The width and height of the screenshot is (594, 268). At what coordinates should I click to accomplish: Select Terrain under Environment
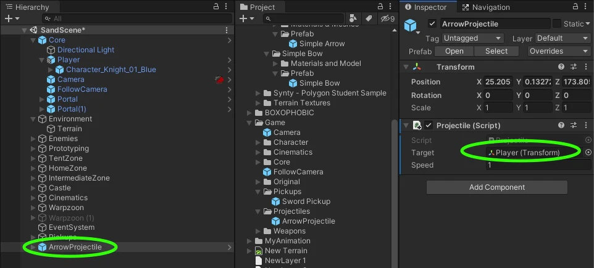tap(70, 129)
